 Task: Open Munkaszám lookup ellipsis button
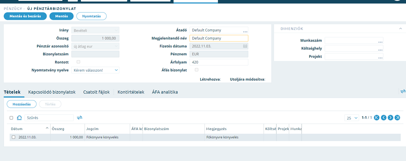click(380, 41)
